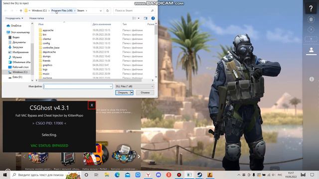Open the CS:GO profile person icon
Image resolution: width=319 pixels, height=179 pixels.
(x=311, y=50)
